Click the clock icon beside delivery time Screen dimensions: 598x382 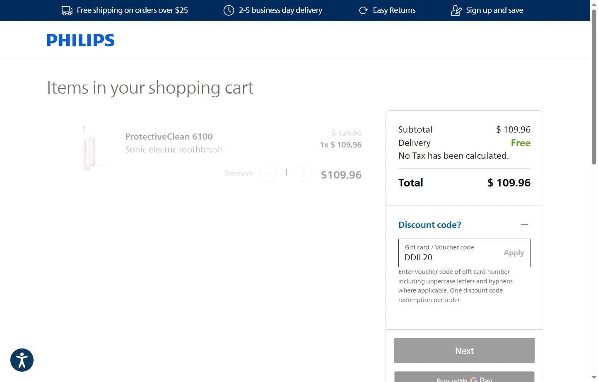coord(229,10)
